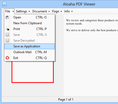Choose Print from the File menu
This screenshot has height=104, width=118.
[x=30, y=29]
